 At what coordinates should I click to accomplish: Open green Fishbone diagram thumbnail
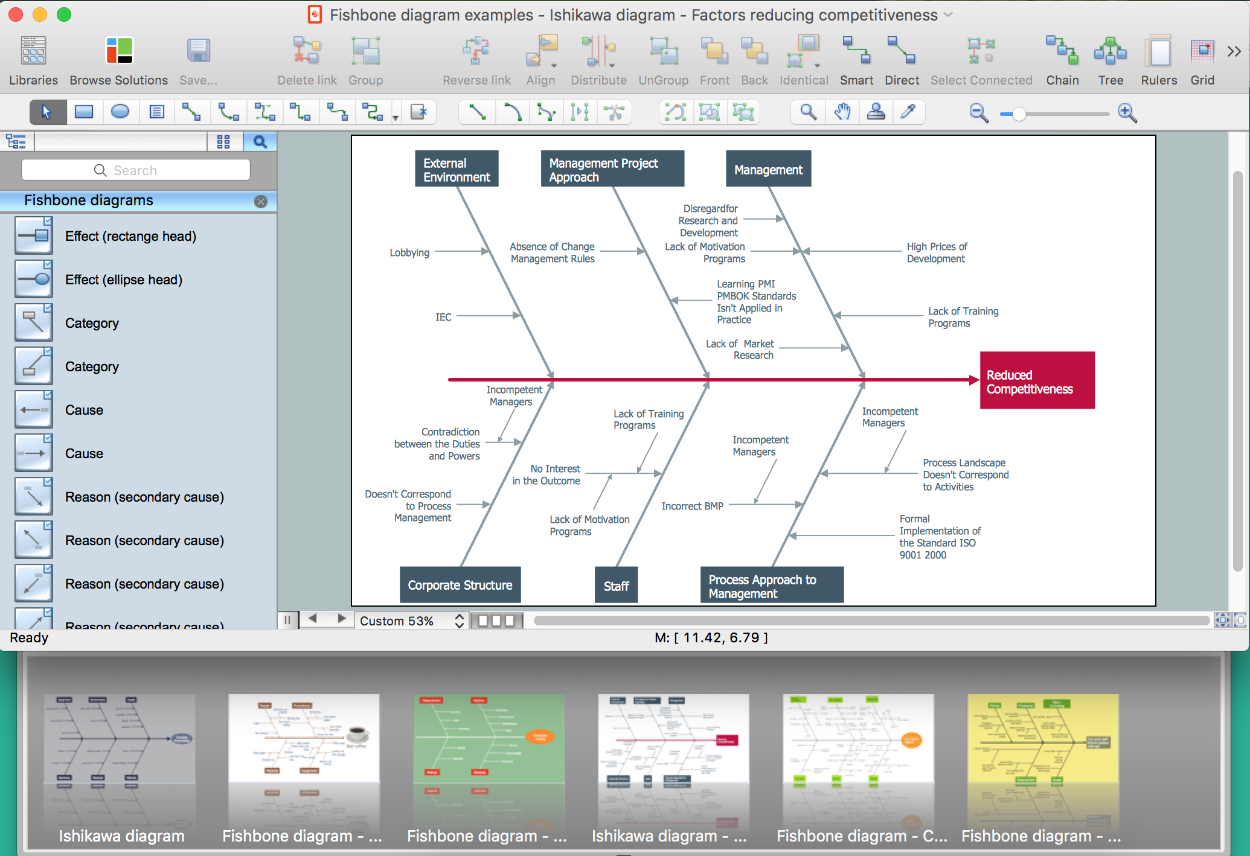click(x=489, y=739)
